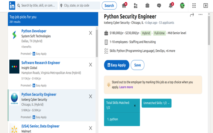Dismiss the Python Developer job card
This screenshot has height=133, width=213.
[x=91, y=33]
